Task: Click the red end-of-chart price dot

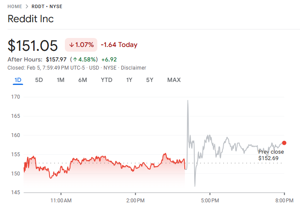Action: (x=284, y=143)
